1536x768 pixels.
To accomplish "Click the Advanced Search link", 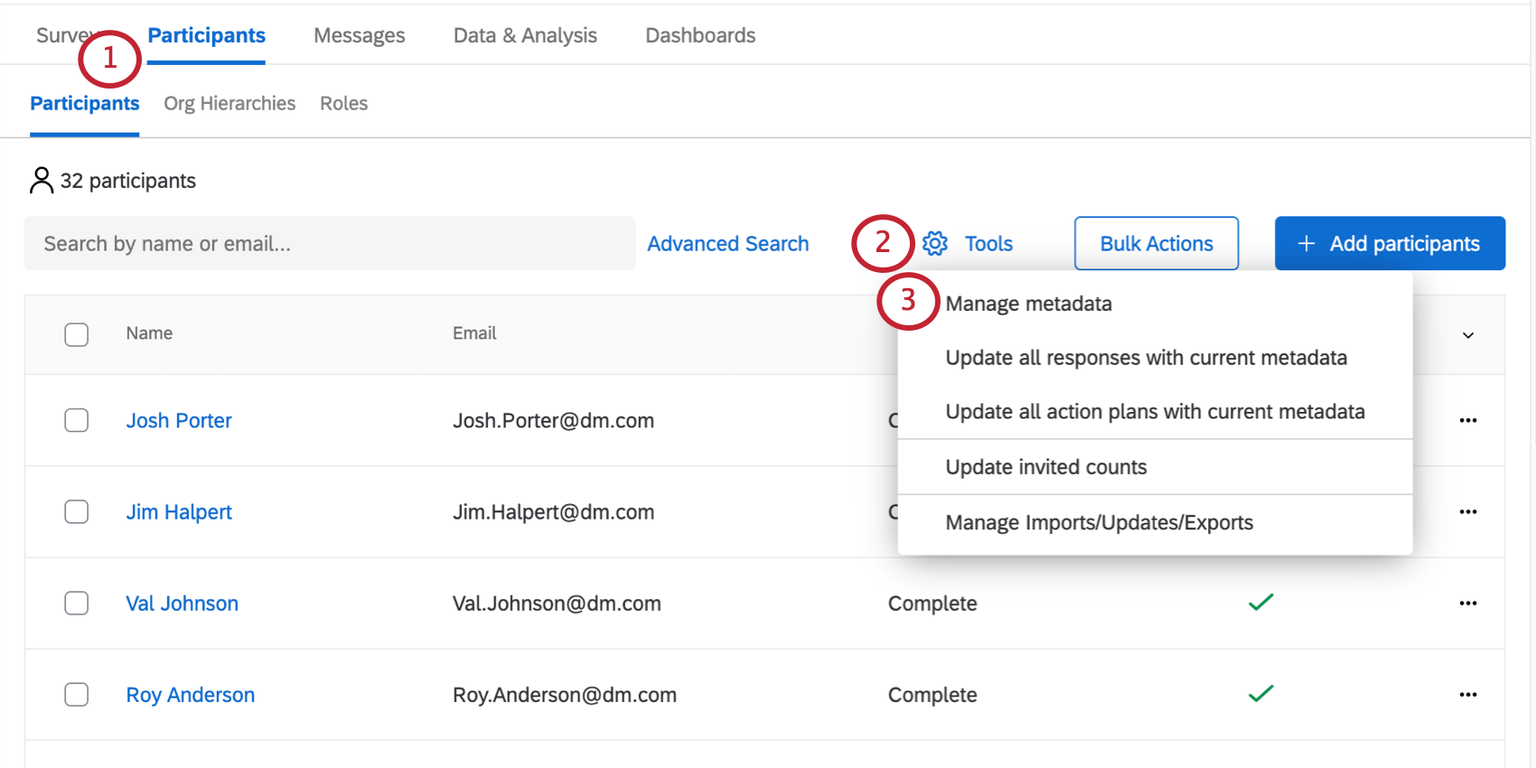I will pos(727,243).
